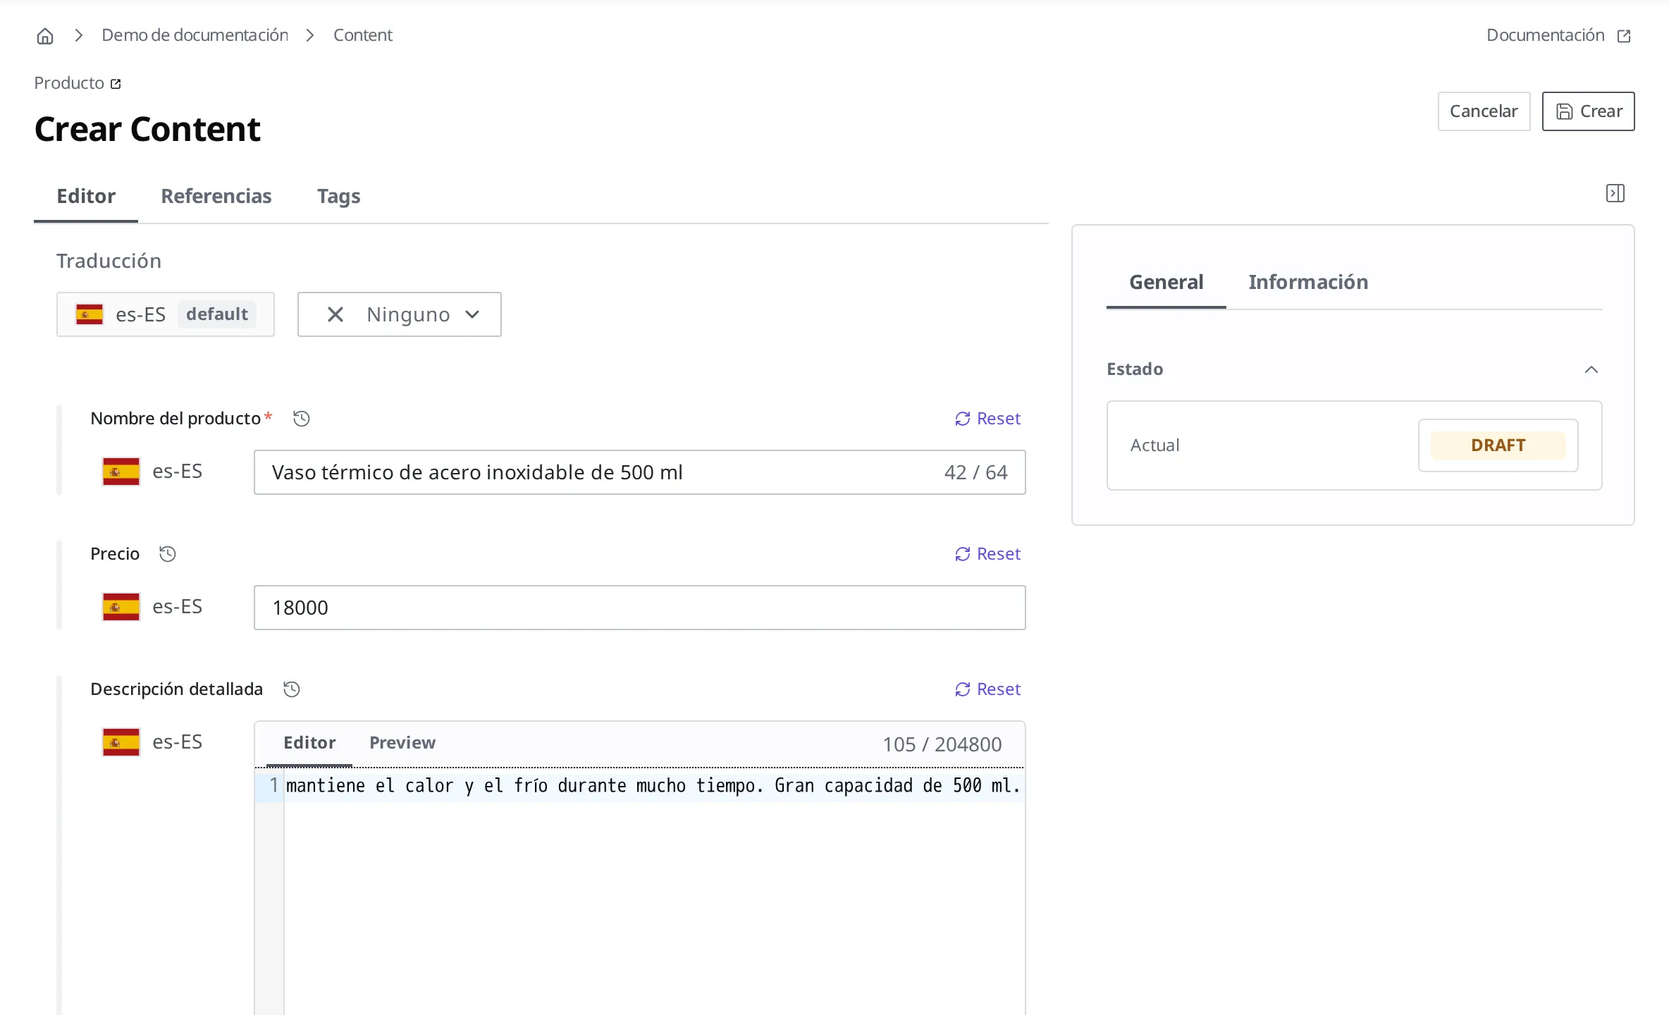
Task: Reset the Precio field
Action: point(987,554)
